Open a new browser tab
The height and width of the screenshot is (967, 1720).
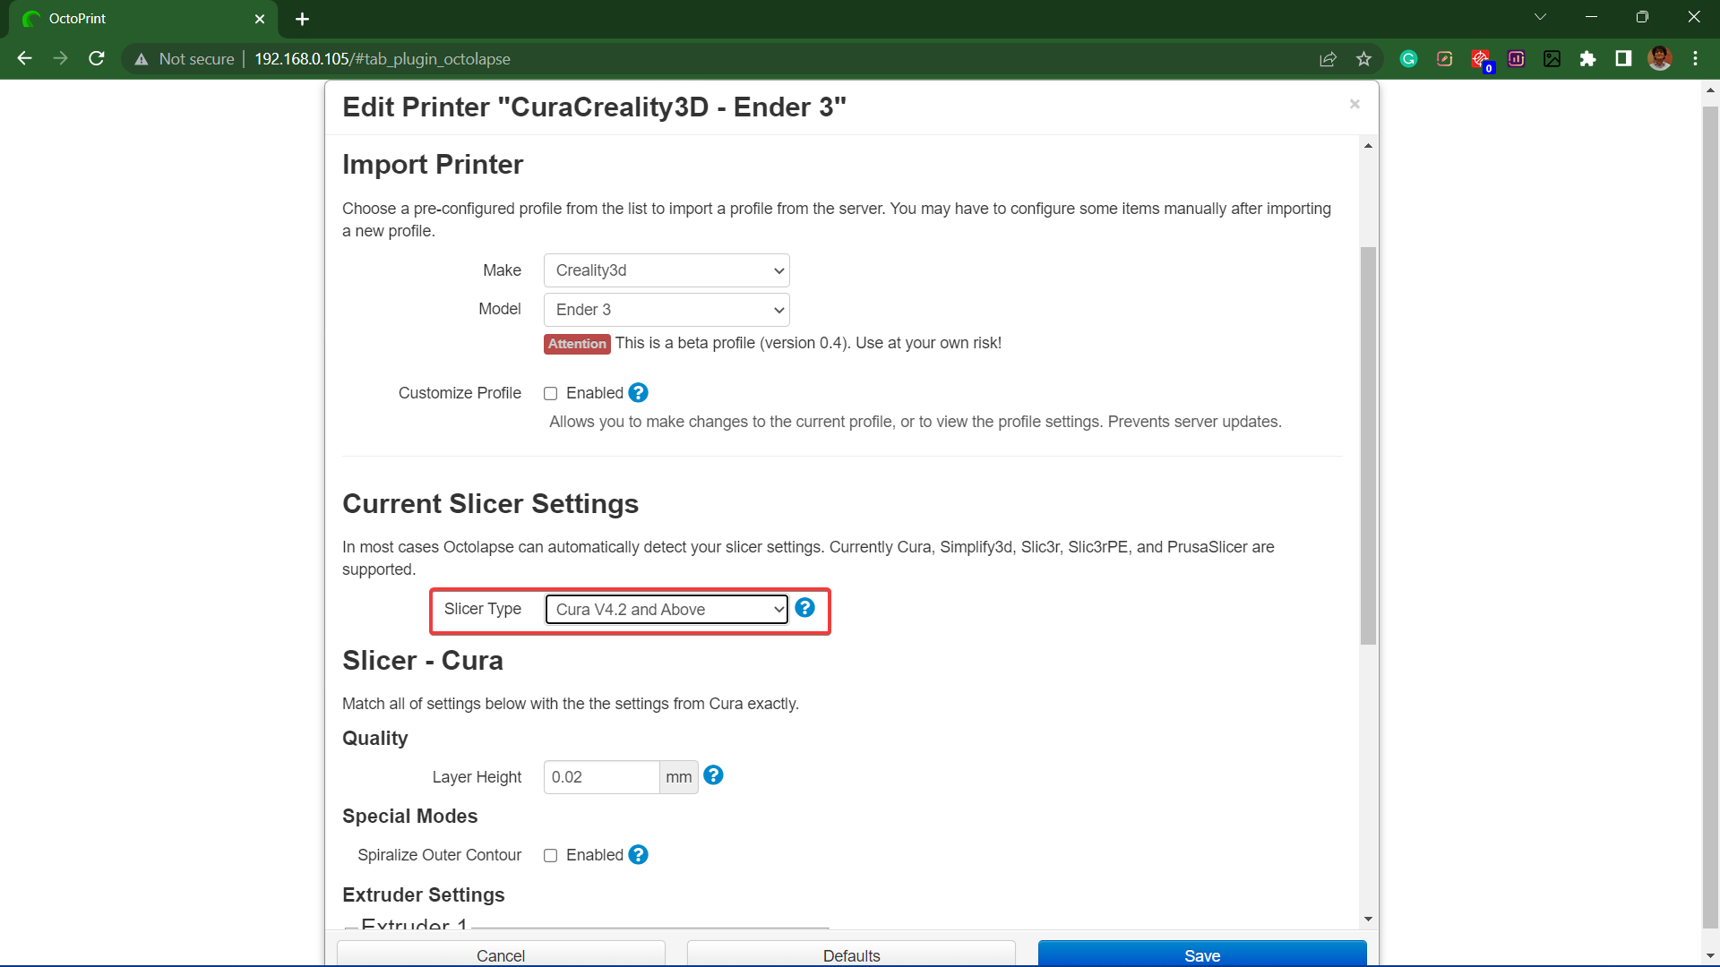pos(302,19)
